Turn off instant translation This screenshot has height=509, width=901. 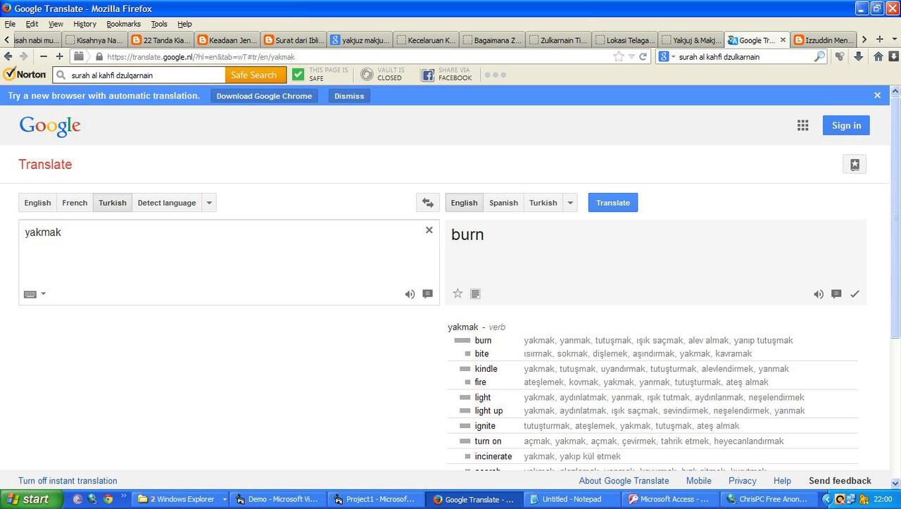point(68,481)
